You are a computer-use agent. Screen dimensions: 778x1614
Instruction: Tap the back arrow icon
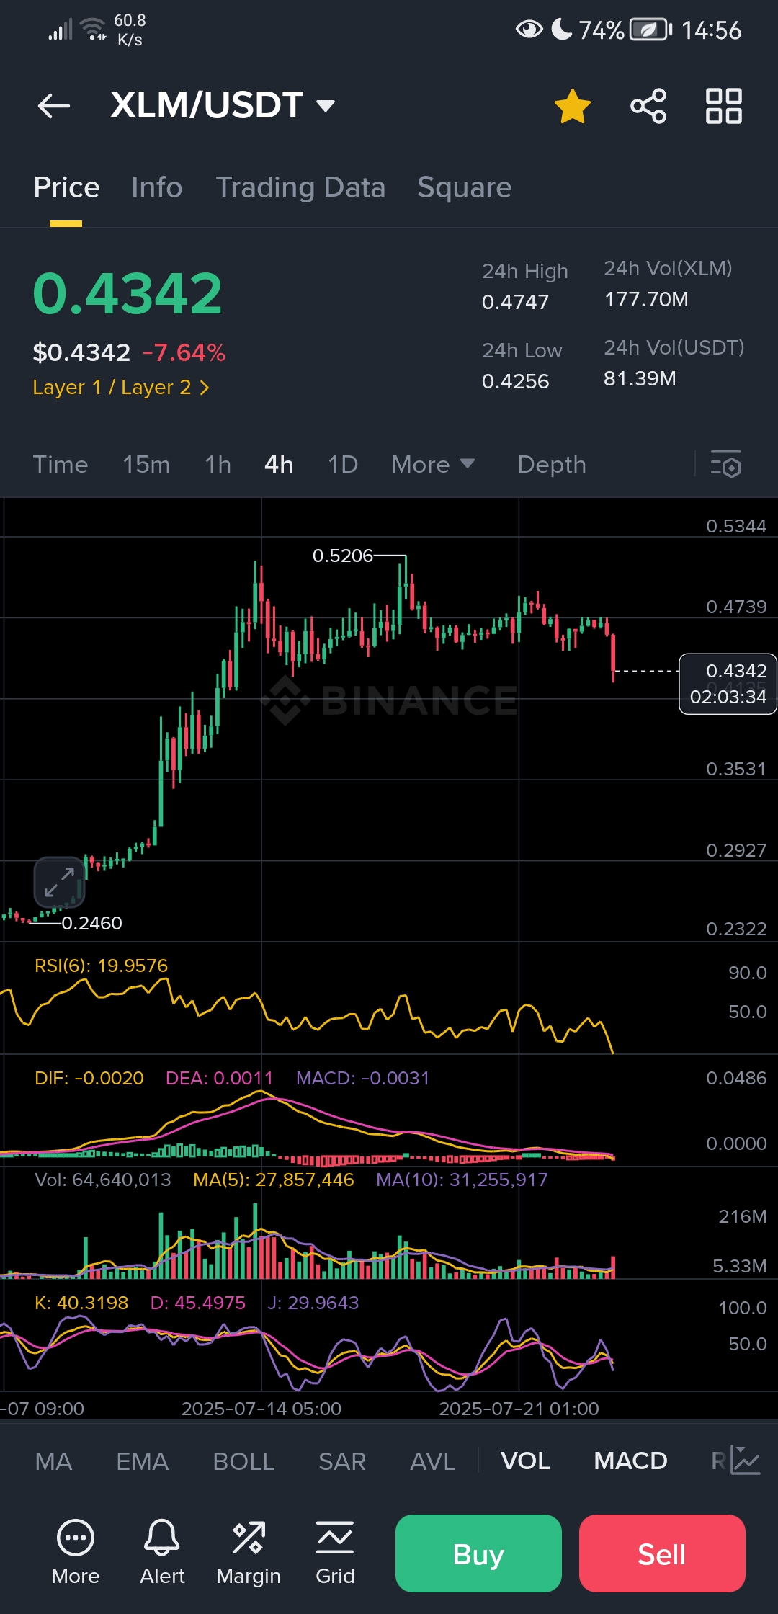tap(54, 106)
